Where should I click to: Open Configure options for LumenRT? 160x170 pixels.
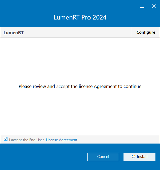point(146,32)
